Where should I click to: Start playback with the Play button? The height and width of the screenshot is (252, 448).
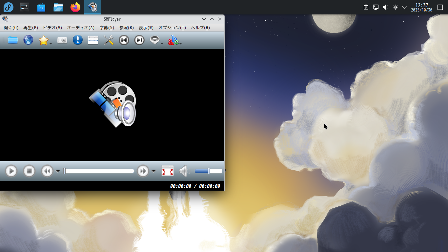coord(11,171)
